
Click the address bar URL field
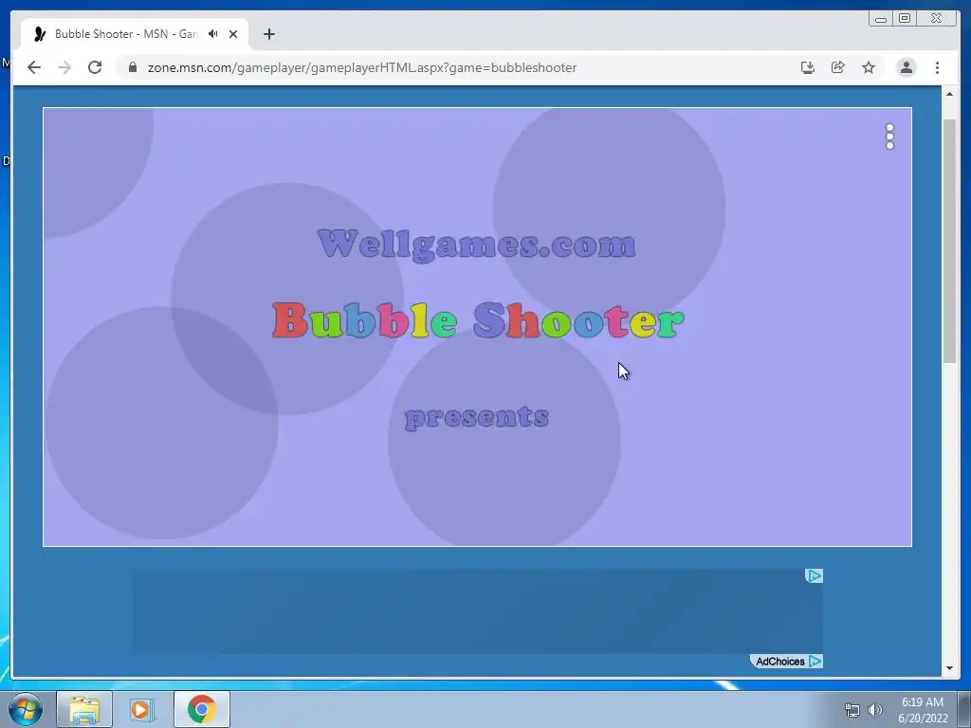click(x=458, y=67)
